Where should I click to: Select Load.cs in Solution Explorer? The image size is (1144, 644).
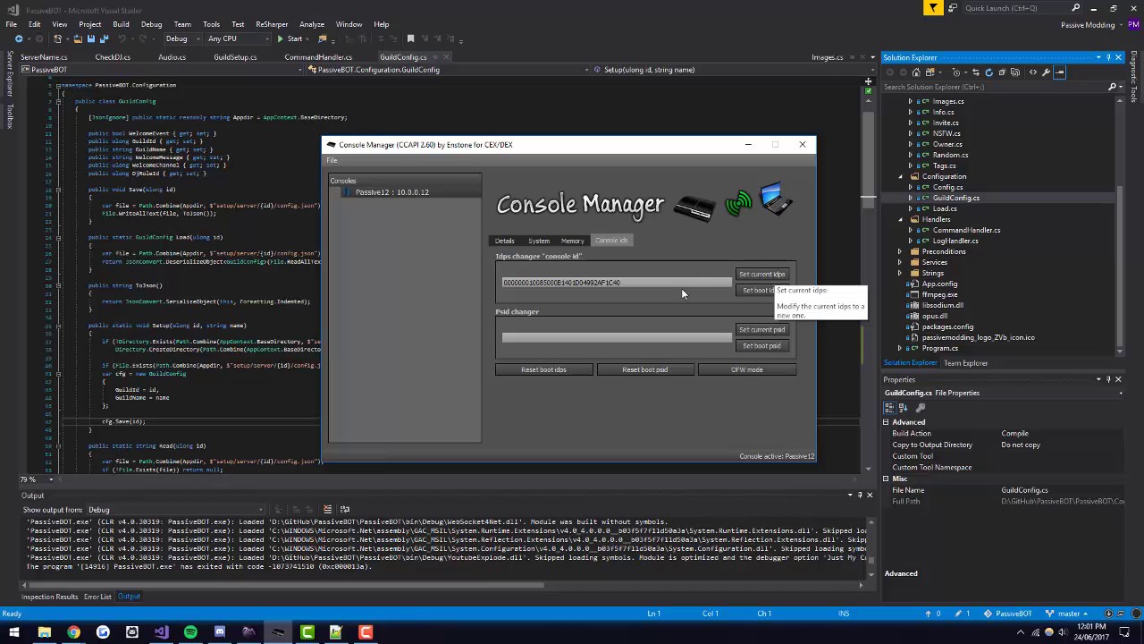[945, 208]
